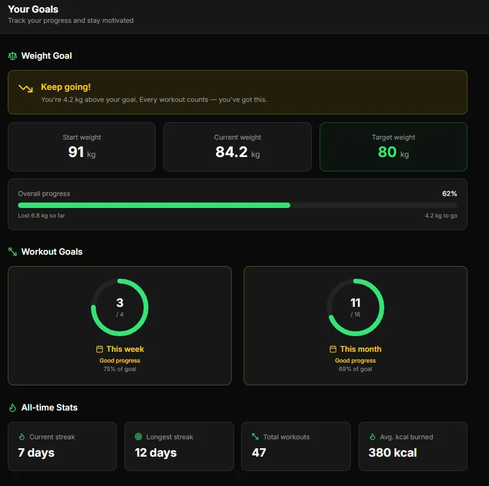Click the downward trend arrow icon in banner
Screen dimensions: 489x486
tap(26, 89)
